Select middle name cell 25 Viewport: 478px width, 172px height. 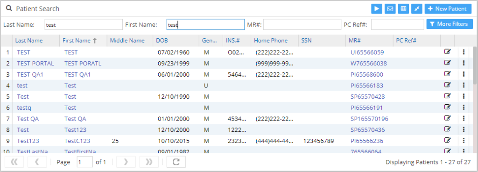[115, 141]
